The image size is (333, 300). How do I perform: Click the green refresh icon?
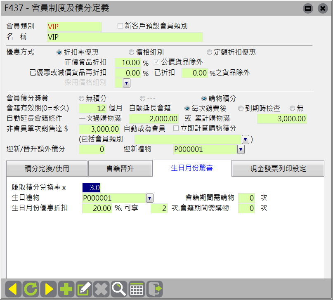(x=31, y=289)
